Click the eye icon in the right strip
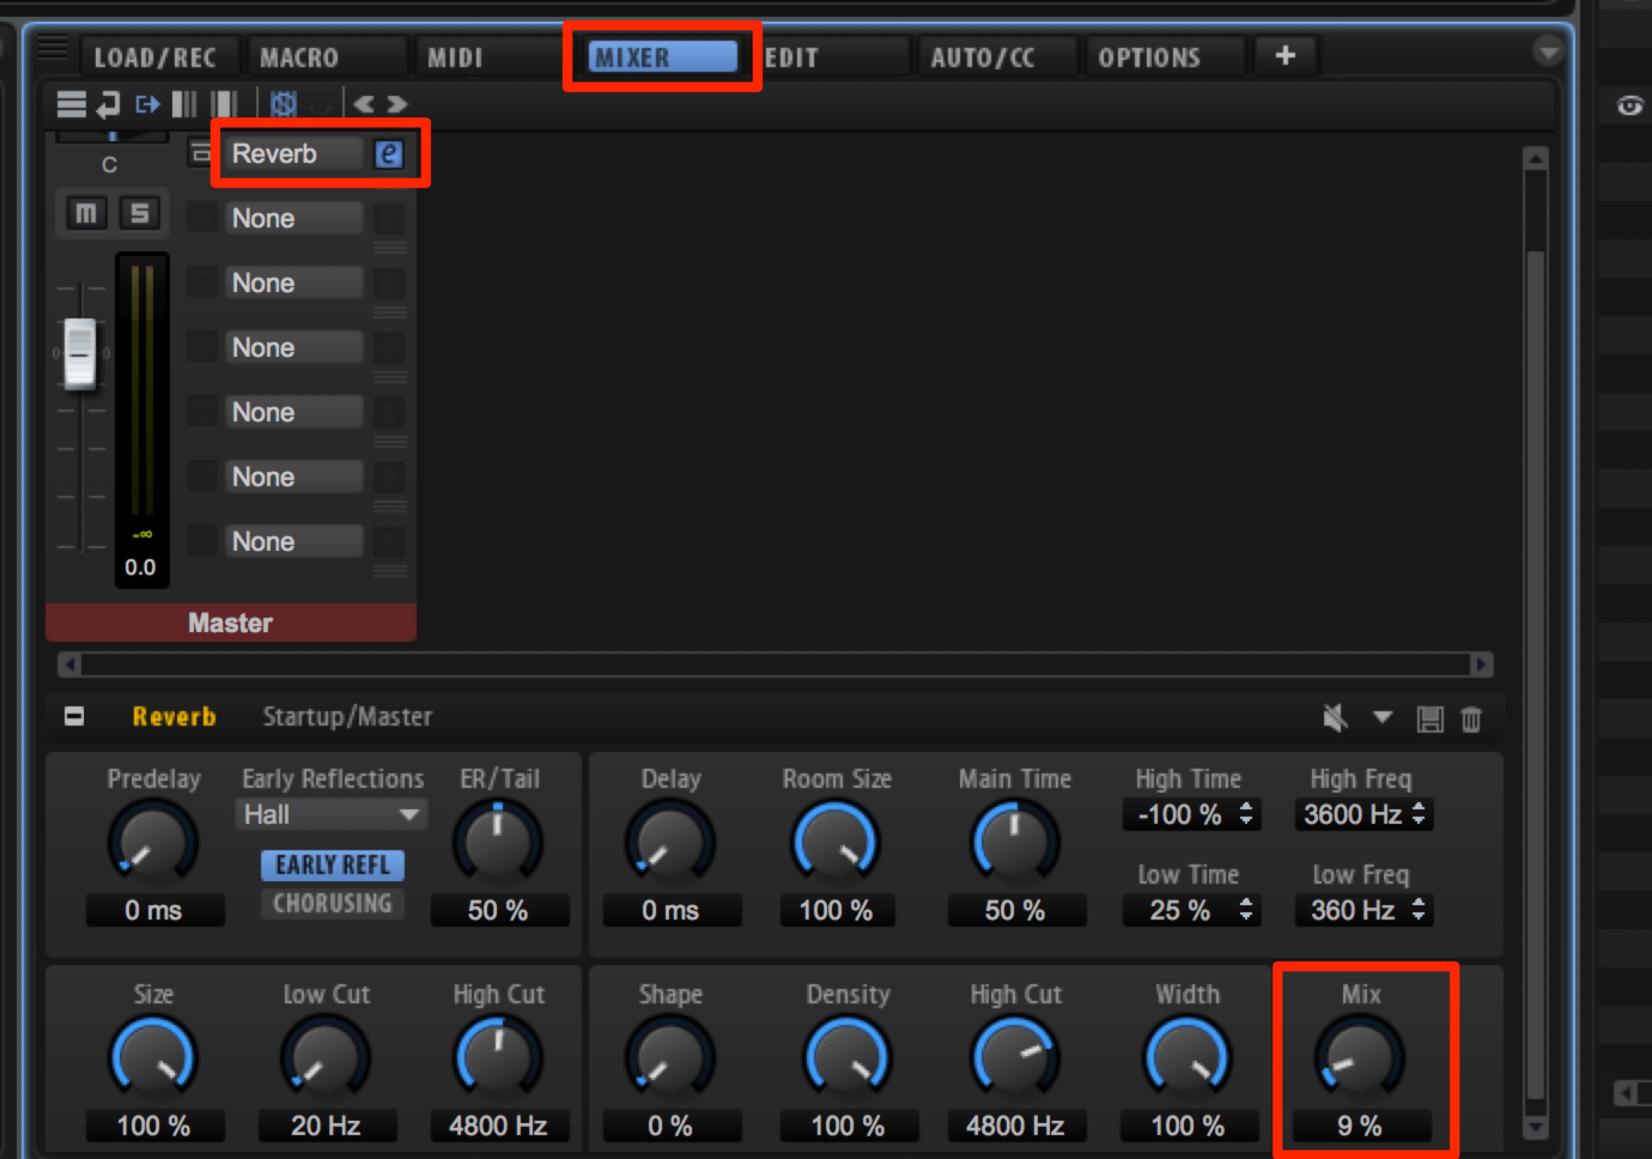This screenshot has width=1652, height=1159. coord(1629,106)
